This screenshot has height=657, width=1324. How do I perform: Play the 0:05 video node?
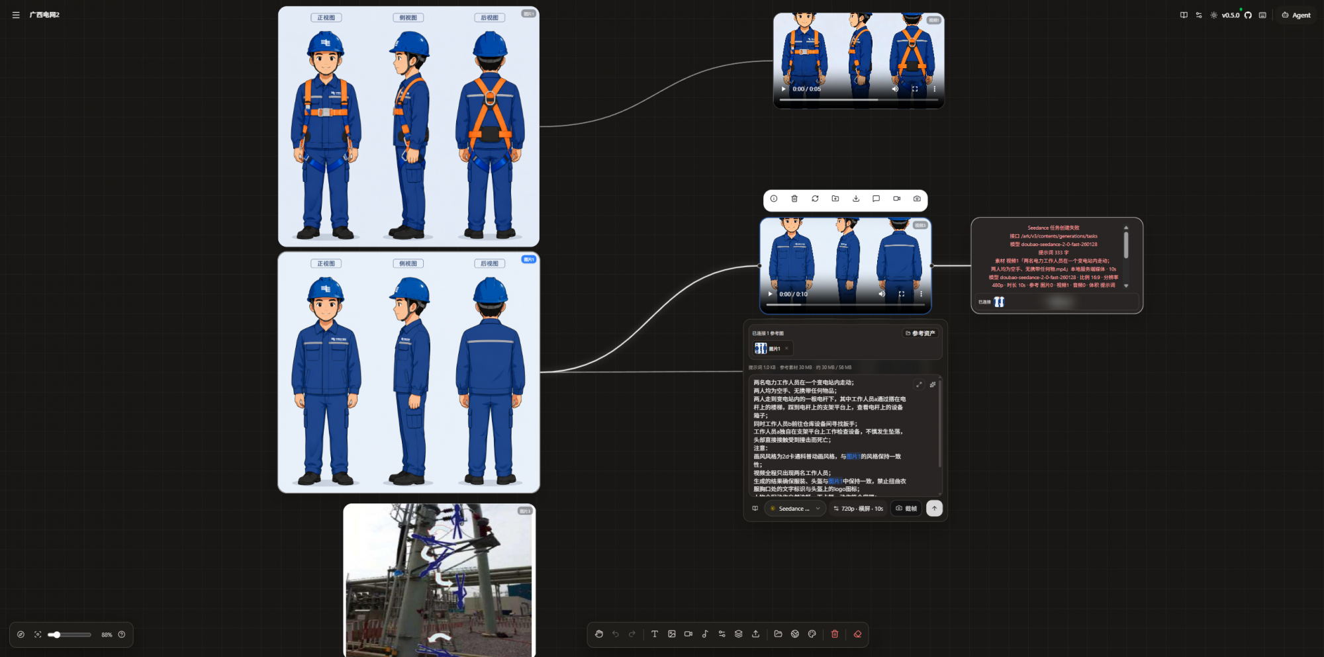click(784, 89)
